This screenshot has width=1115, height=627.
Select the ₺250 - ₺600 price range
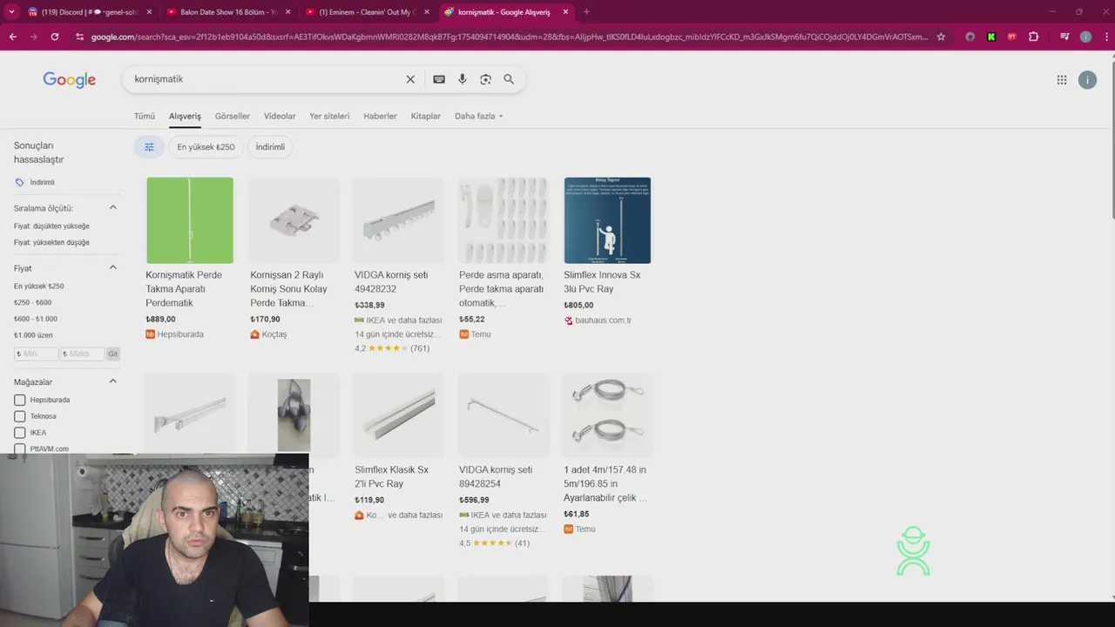32,303
